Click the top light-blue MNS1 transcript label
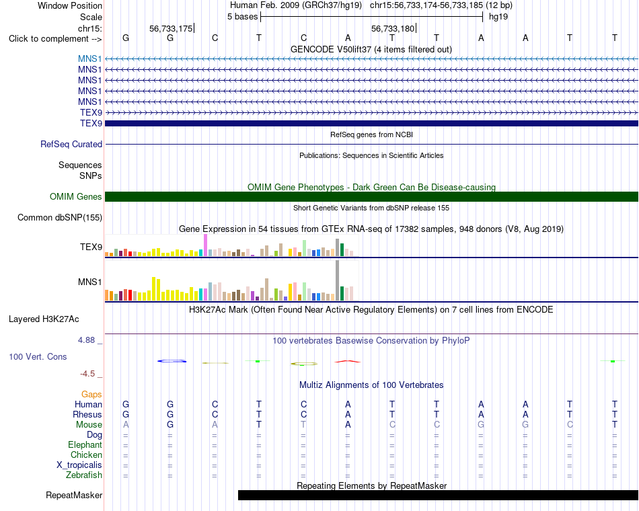 pos(89,58)
